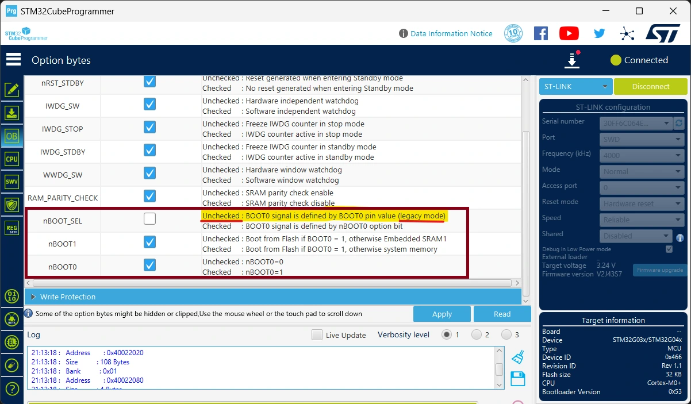Open the hamburger main menu
The image size is (691, 404).
[x=13, y=60]
